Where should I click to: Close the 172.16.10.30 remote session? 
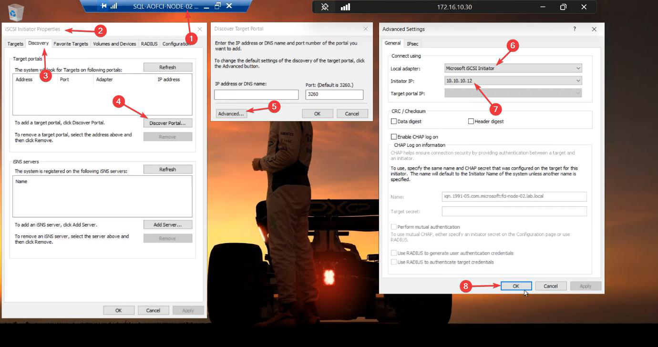point(584,7)
